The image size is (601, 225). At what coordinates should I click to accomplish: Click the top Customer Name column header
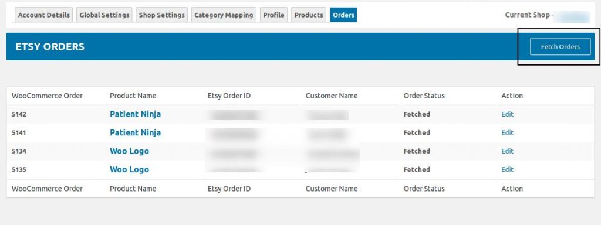coord(332,96)
